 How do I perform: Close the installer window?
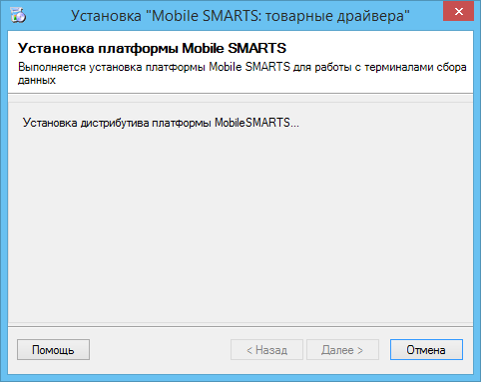(x=458, y=12)
